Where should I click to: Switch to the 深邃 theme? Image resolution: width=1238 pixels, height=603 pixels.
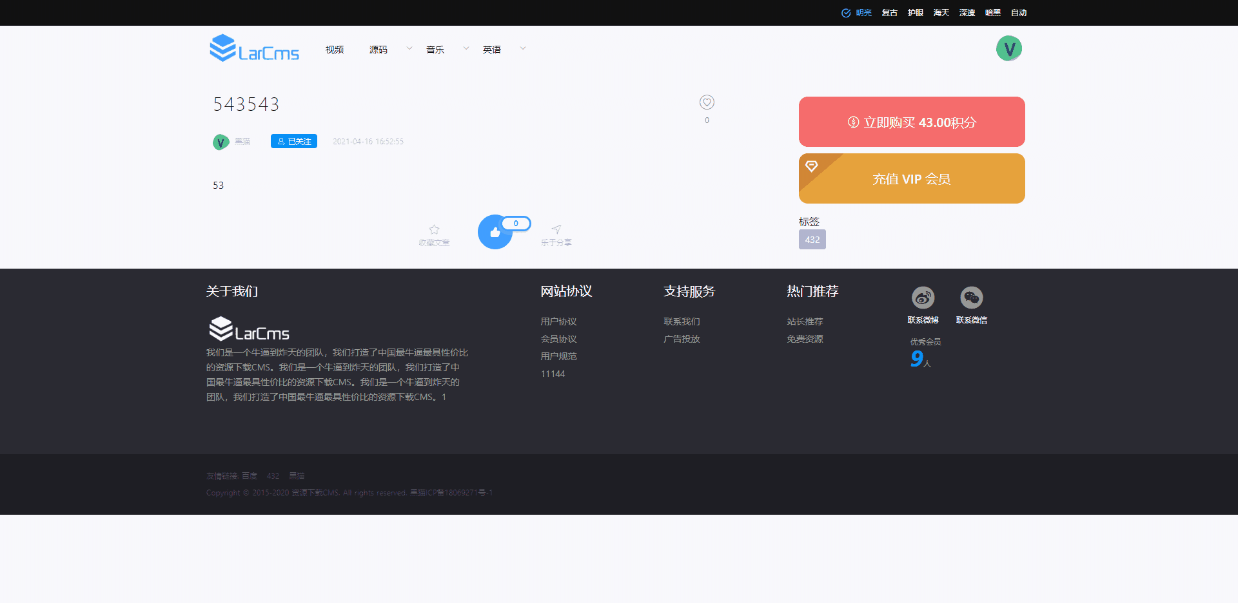point(967,13)
